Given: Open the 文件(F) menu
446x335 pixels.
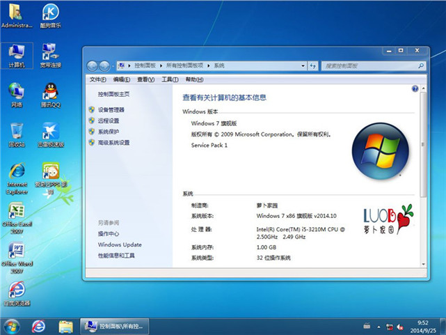Looking at the screenshot, I should click(x=98, y=79).
